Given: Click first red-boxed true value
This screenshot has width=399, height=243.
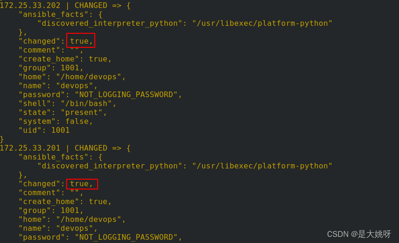Looking at the screenshot, I should click(81, 40).
